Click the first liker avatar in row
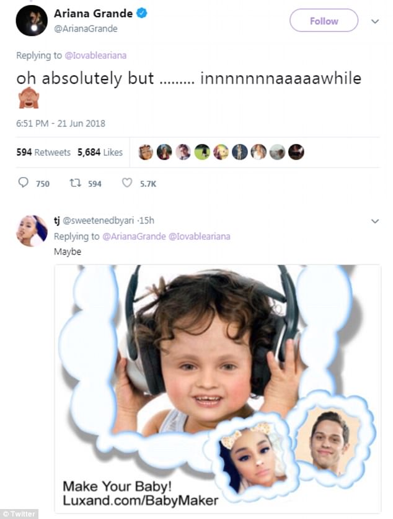The height and width of the screenshot is (519, 393). pyautogui.click(x=146, y=152)
